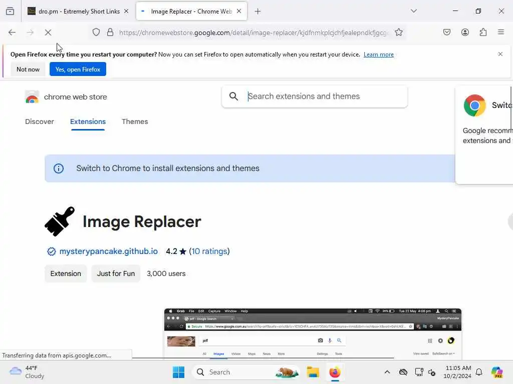Screen dimensions: 513x384
Task: Switch to the dro.pm Extremely Short Links tab
Action: 78,11
